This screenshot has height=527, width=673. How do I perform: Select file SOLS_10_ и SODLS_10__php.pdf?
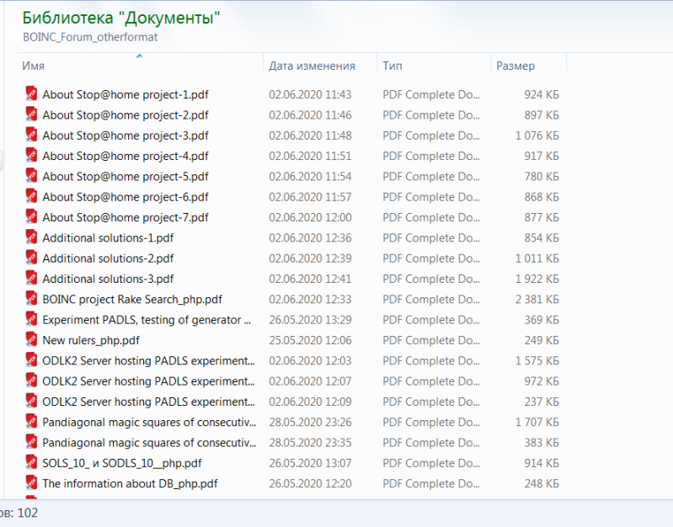click(122, 463)
